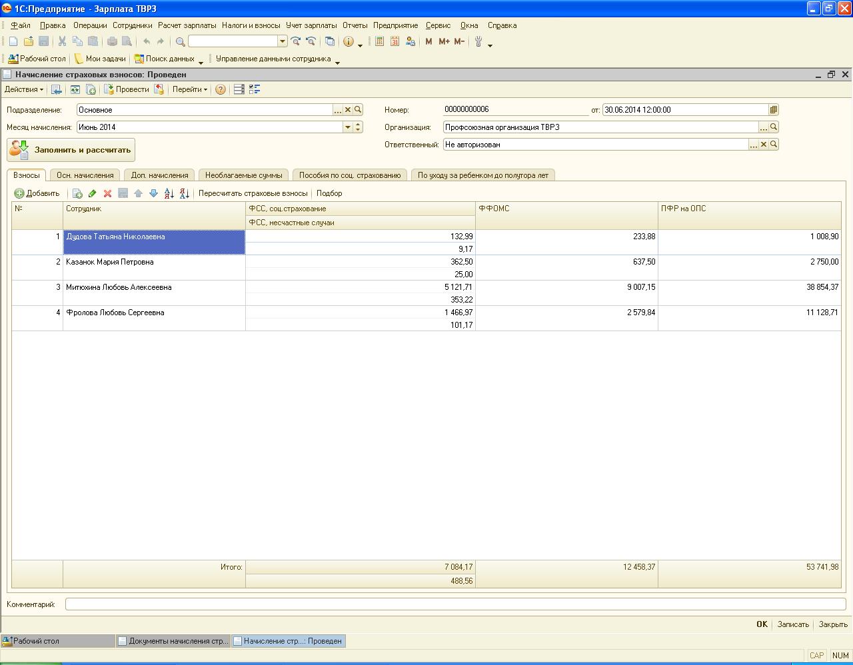Clear the Ответственный field with X icon
The width and height of the screenshot is (853, 665).
[x=764, y=145]
